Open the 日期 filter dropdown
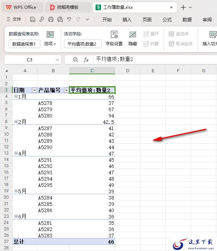This screenshot has height=251, width=217. (34, 90)
